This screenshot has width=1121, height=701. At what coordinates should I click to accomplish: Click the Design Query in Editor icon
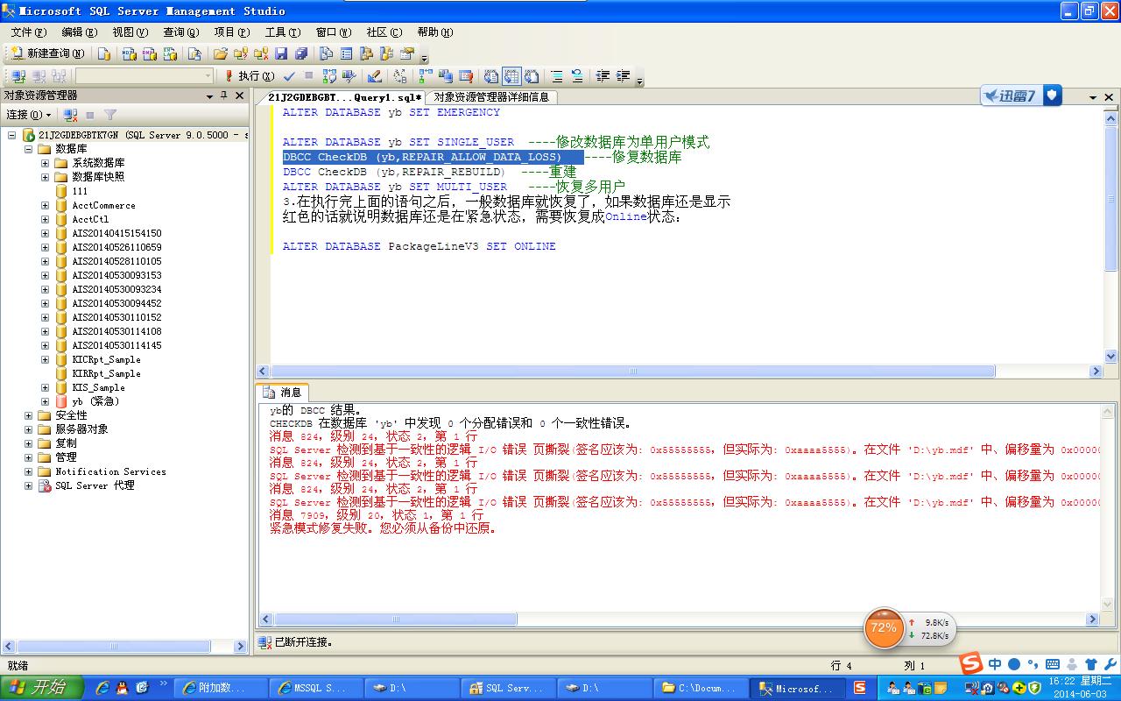pyautogui.click(x=375, y=76)
